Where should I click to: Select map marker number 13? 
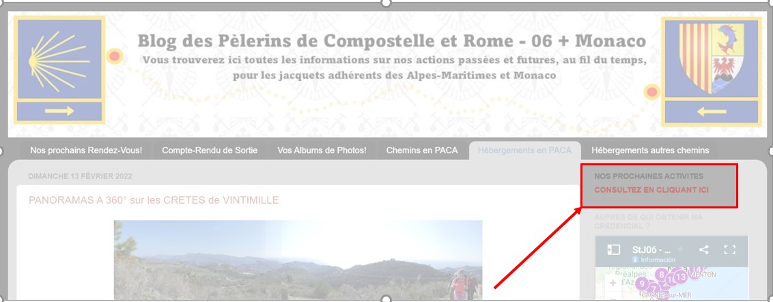(681, 277)
